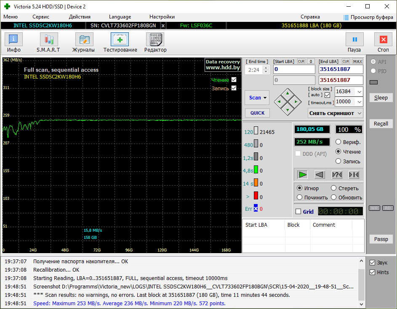Toggle the block size auto checkbox
This screenshot has height=309, width=397.
(328, 95)
